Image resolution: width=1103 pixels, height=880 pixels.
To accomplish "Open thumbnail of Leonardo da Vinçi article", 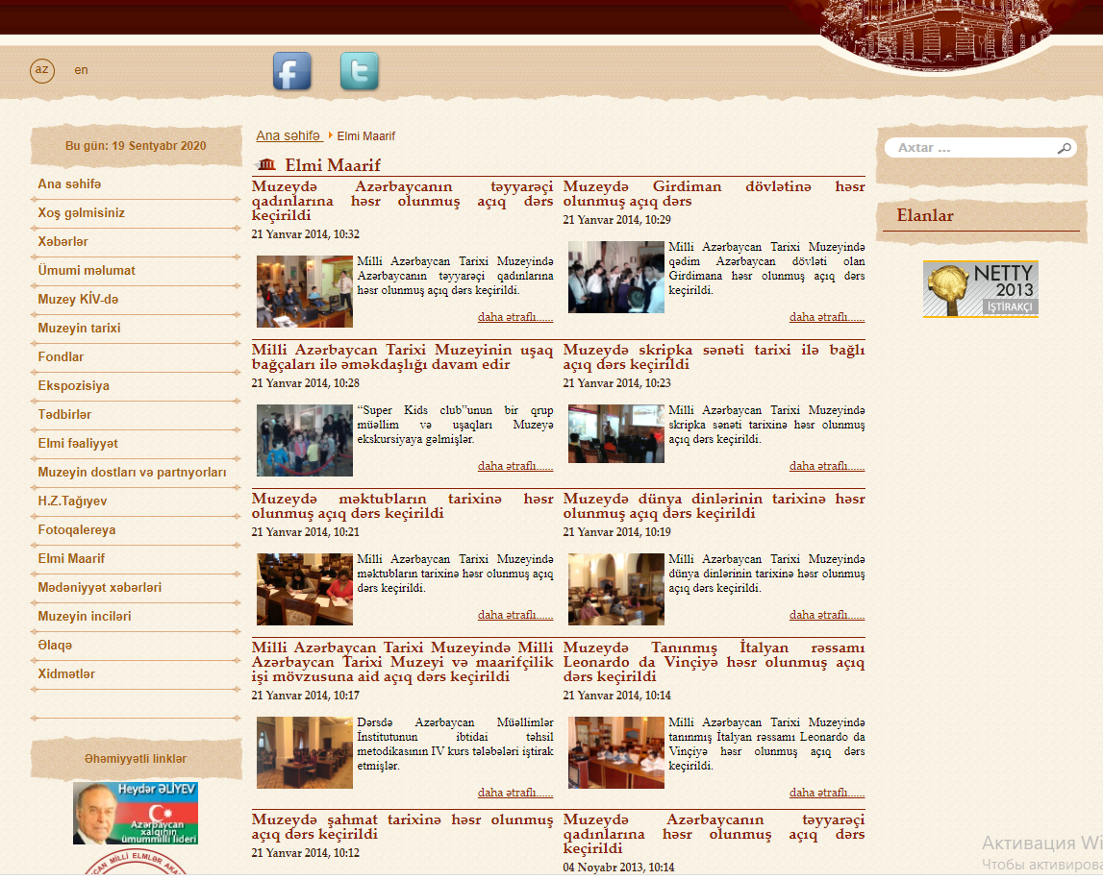I will coord(616,752).
